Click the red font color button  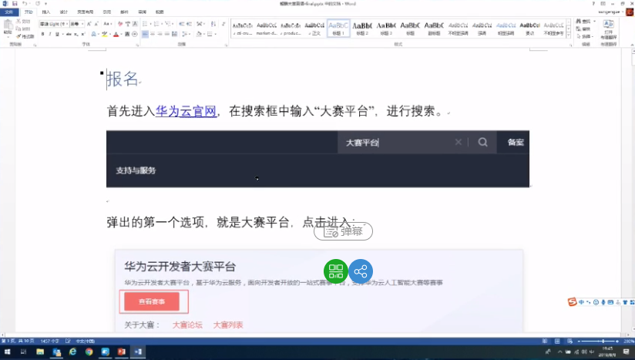pyautogui.click(x=116, y=34)
